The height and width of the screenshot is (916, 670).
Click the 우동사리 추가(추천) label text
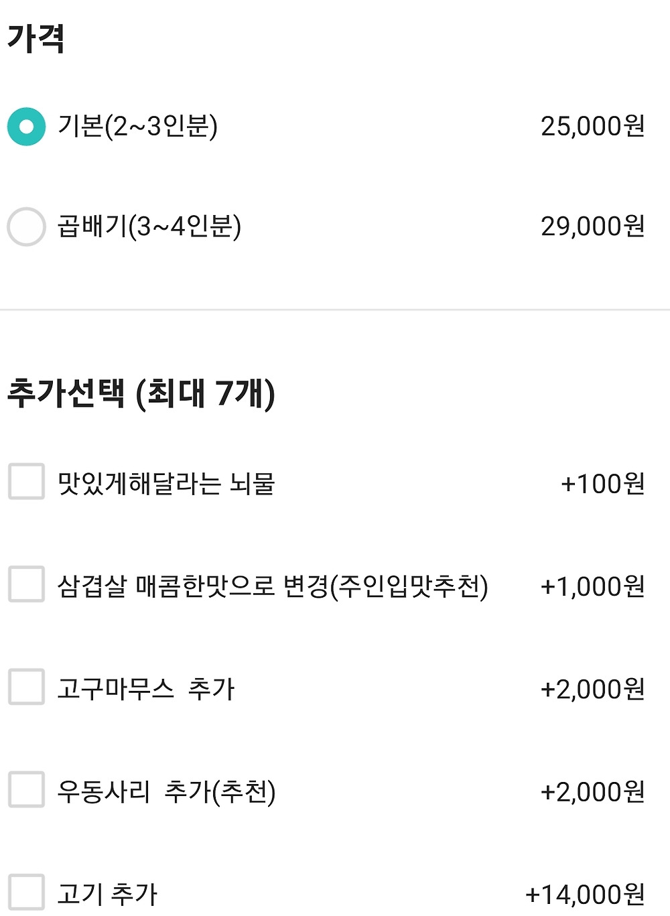pyautogui.click(x=166, y=791)
